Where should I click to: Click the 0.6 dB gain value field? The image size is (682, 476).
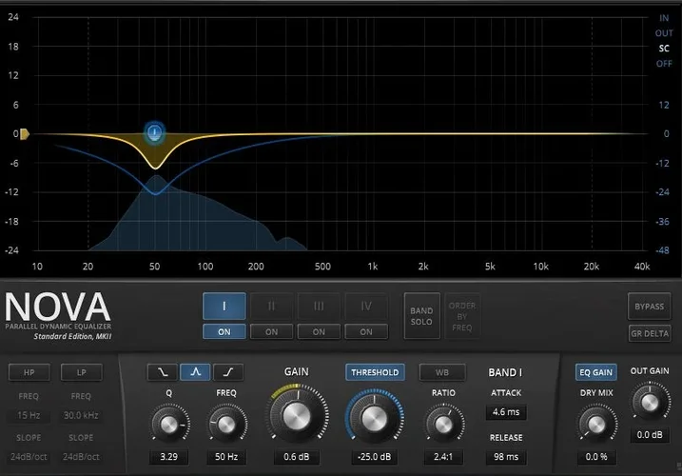pyautogui.click(x=297, y=456)
